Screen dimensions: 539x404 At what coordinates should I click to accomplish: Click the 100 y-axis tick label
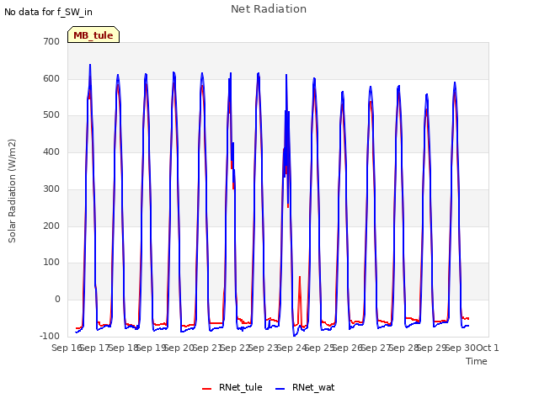tap(51, 263)
